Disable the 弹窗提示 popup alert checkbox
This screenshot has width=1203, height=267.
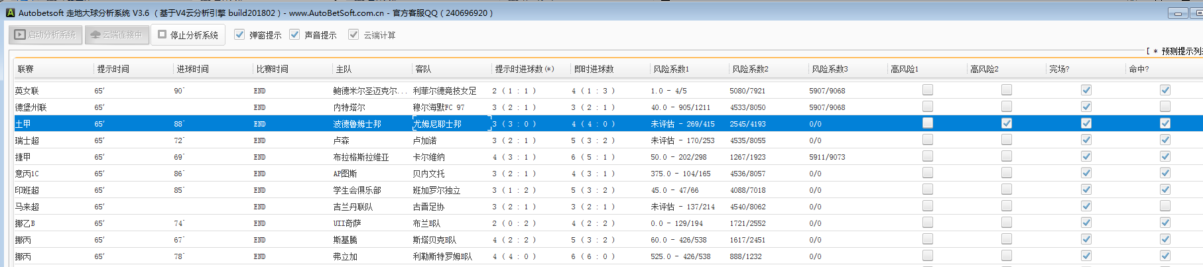tap(239, 34)
